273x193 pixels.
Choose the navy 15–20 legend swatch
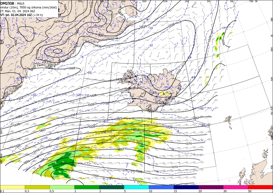tap(186, 187)
